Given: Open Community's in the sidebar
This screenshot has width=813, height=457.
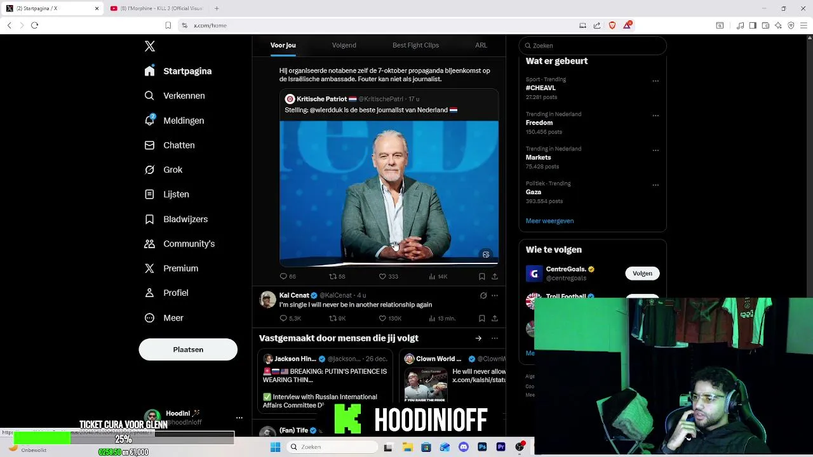Looking at the screenshot, I should coord(180,244).
